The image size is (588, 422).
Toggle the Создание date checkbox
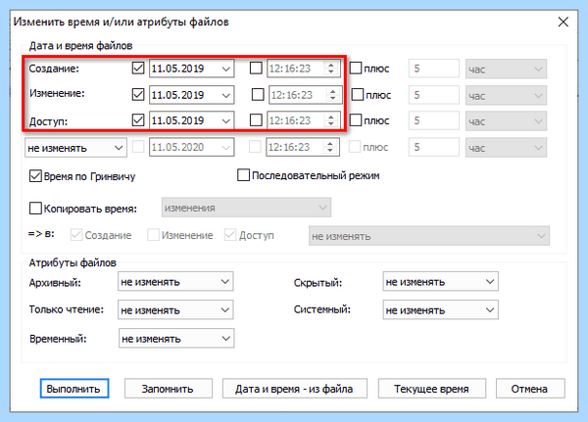(138, 69)
